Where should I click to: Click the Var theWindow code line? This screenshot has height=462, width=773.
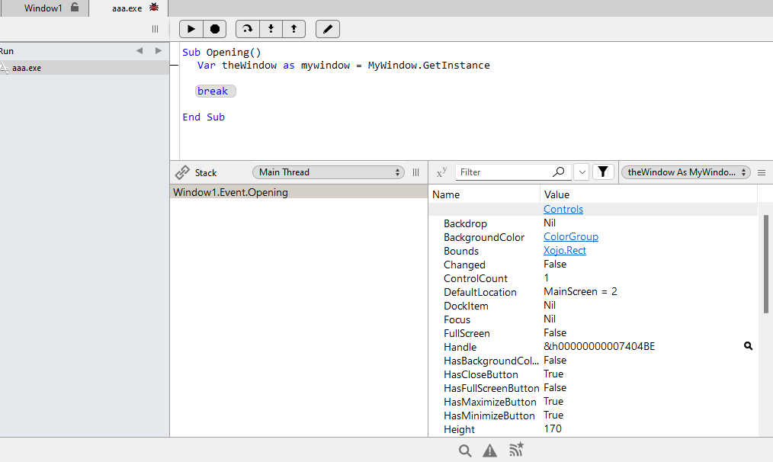344,66
